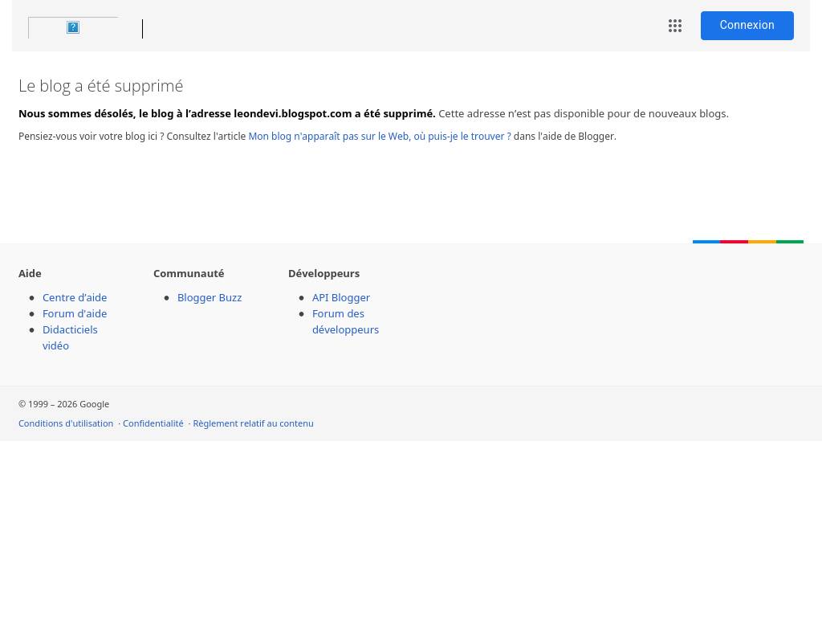The width and height of the screenshot is (822, 617).
Task: Open the API Blogger link
Action: (x=340, y=297)
